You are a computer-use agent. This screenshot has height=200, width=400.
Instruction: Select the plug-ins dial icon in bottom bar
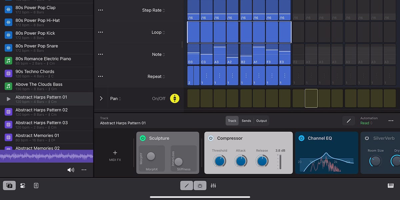(200, 186)
